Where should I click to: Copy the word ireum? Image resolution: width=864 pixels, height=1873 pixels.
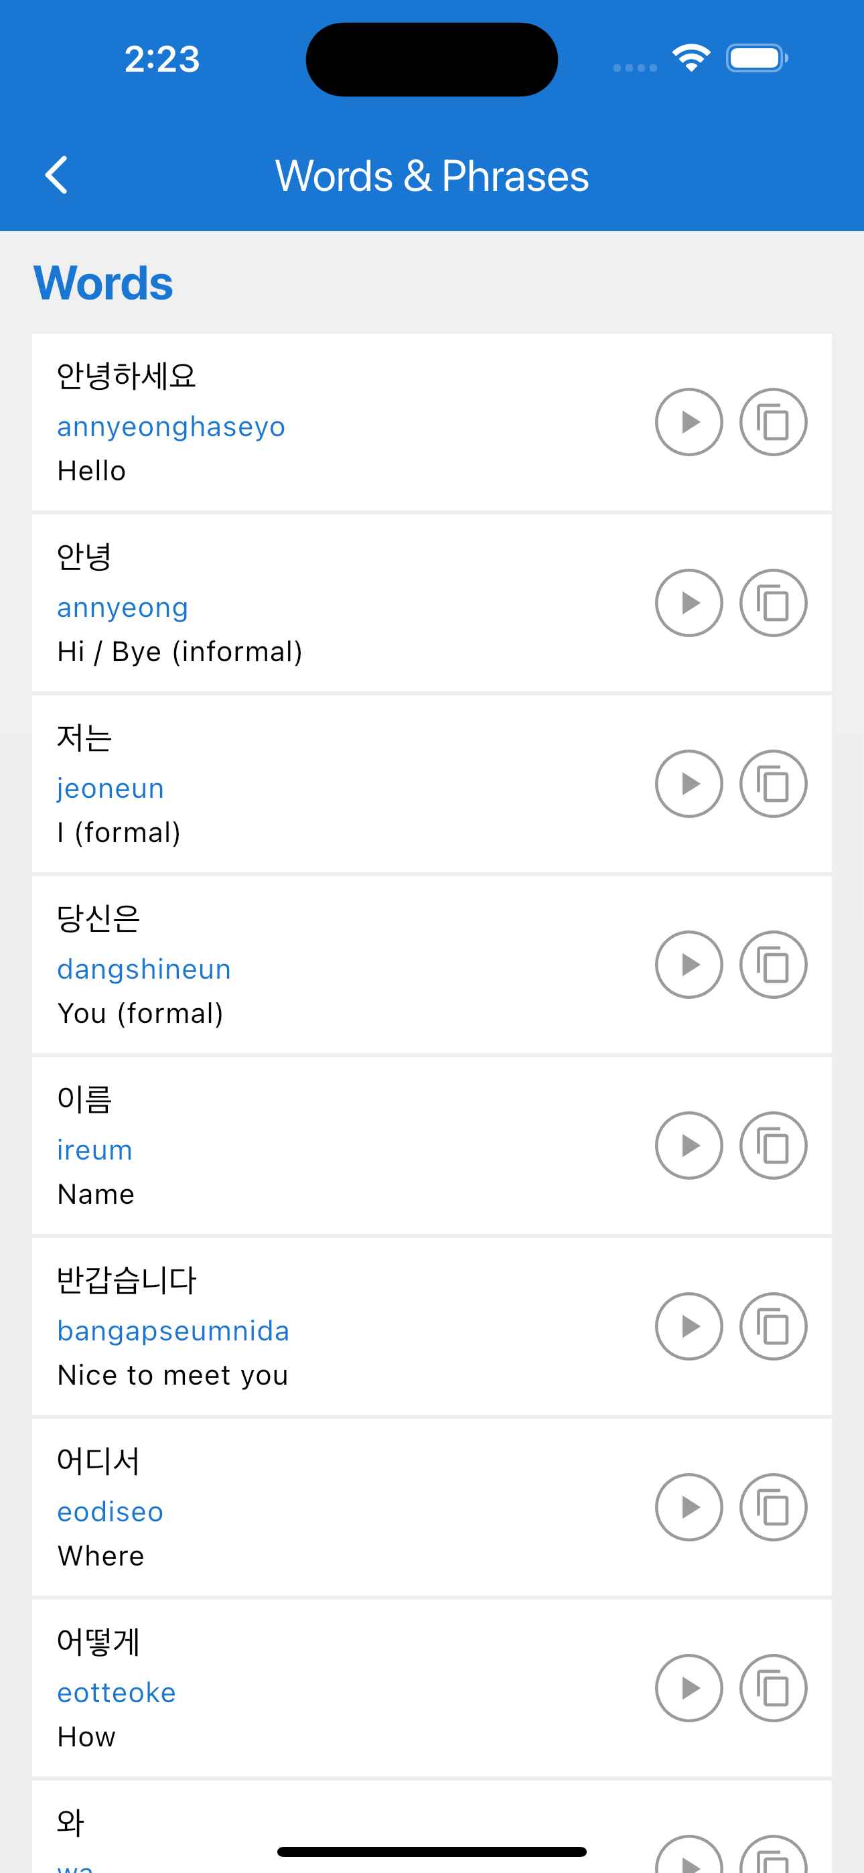point(773,1146)
